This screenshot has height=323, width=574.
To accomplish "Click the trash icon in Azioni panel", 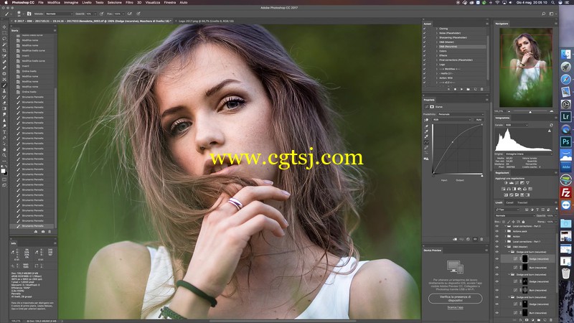I will (481, 89).
